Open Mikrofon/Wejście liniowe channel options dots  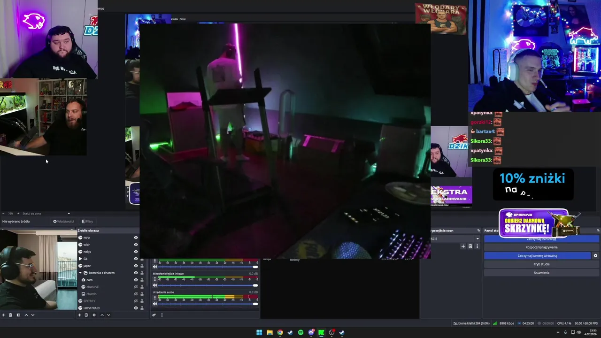[155, 279]
